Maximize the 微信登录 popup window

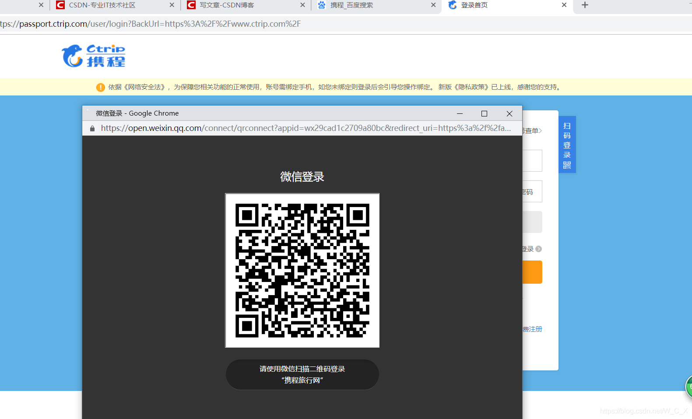pos(484,113)
